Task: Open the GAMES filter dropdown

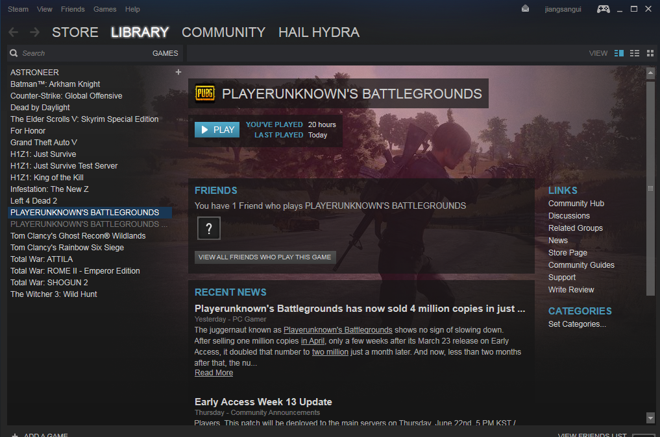Action: (165, 53)
